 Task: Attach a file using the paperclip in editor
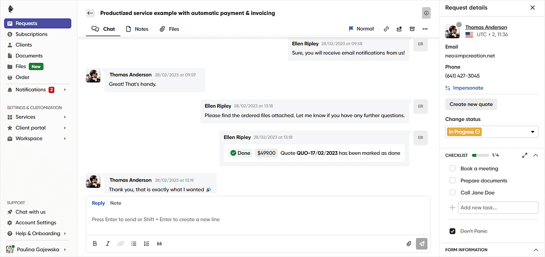tap(409, 244)
